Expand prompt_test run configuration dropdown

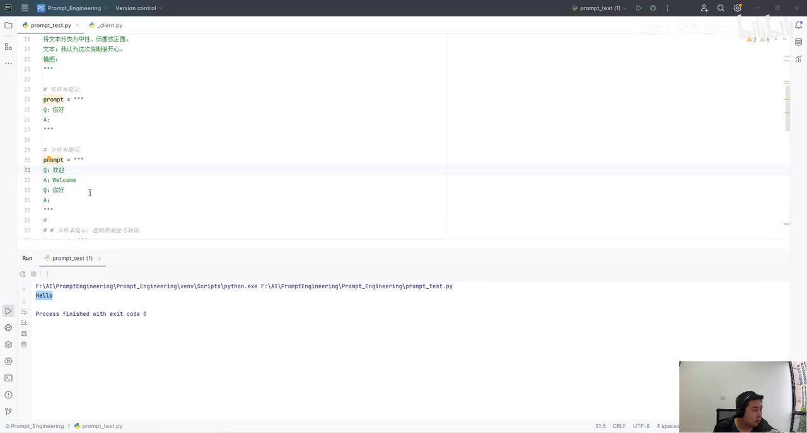coord(599,8)
